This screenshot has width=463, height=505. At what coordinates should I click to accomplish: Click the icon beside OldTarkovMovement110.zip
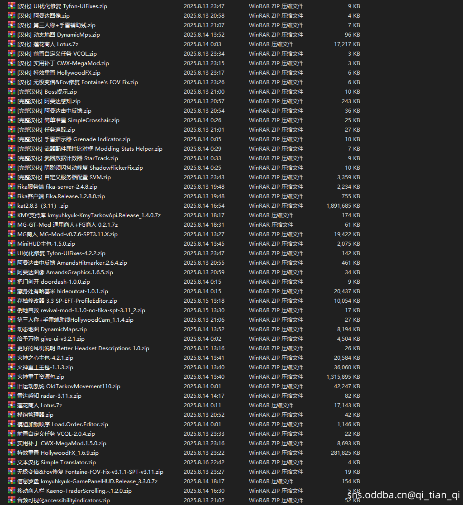click(x=12, y=386)
